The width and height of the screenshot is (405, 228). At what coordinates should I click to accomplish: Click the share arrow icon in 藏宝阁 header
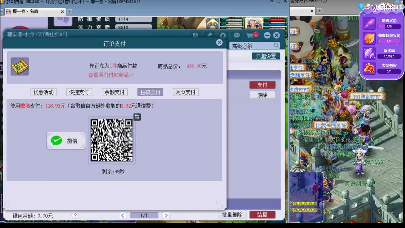point(209,35)
